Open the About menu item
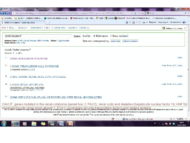 tap(12, 28)
